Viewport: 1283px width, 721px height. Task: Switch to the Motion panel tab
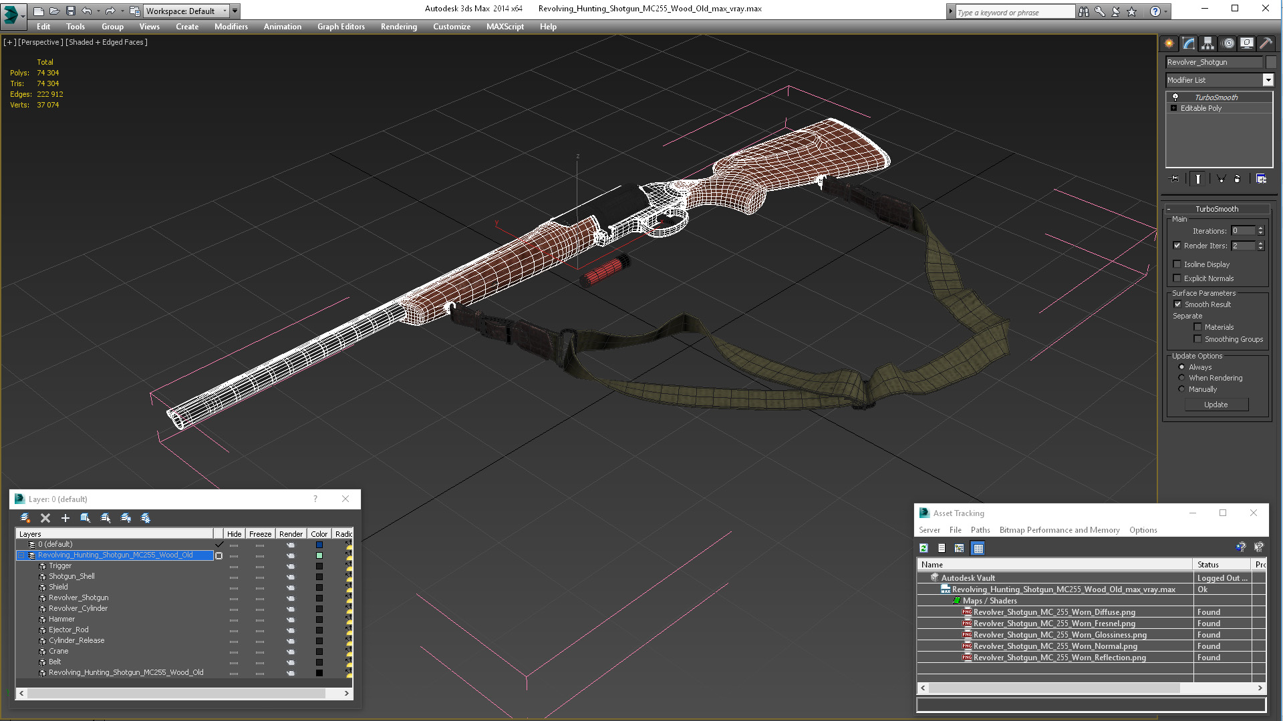1228,43
